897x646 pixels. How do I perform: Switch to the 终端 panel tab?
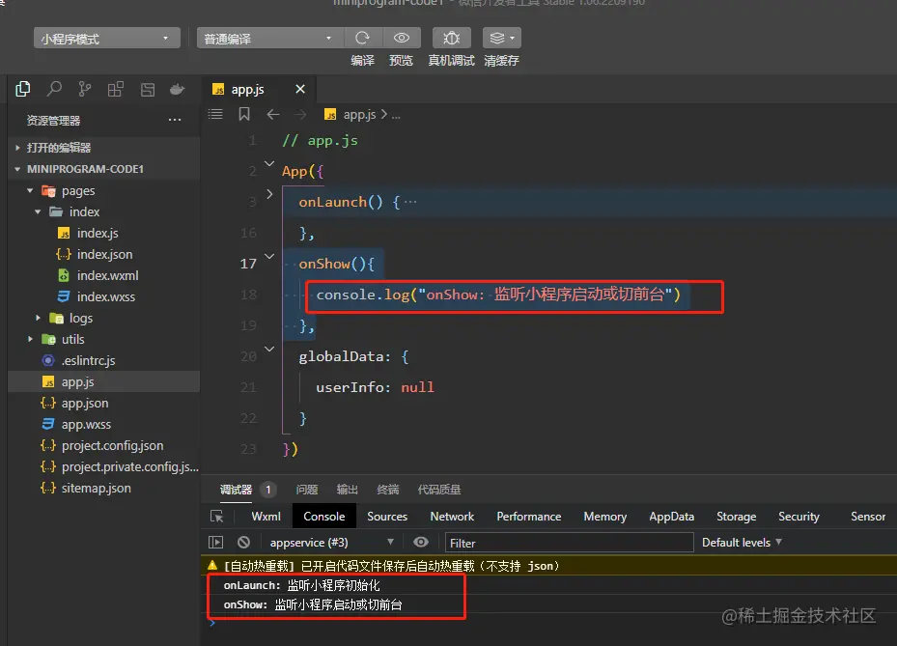[x=388, y=490]
